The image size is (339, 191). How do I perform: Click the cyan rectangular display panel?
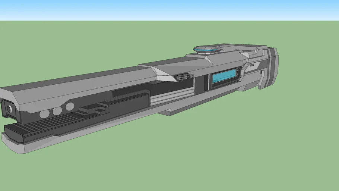(x=224, y=77)
